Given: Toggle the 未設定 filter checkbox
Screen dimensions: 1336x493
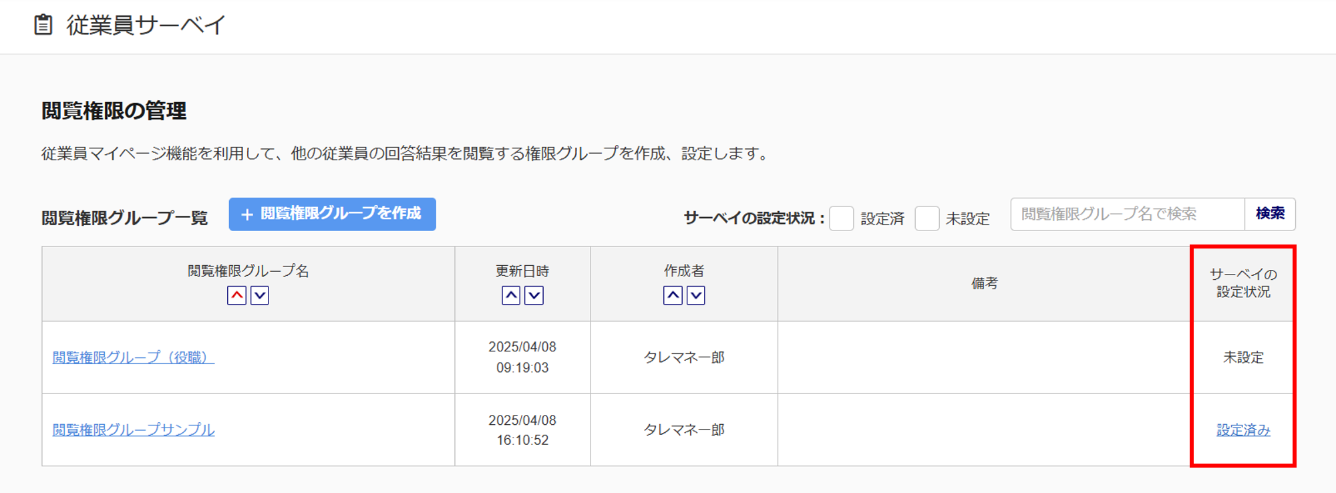Looking at the screenshot, I should (927, 218).
